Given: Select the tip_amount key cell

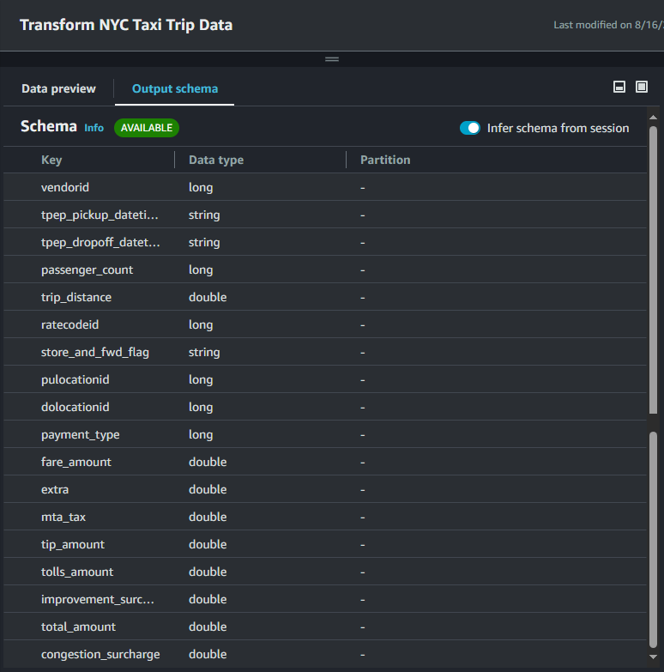Looking at the screenshot, I should click(x=73, y=544).
